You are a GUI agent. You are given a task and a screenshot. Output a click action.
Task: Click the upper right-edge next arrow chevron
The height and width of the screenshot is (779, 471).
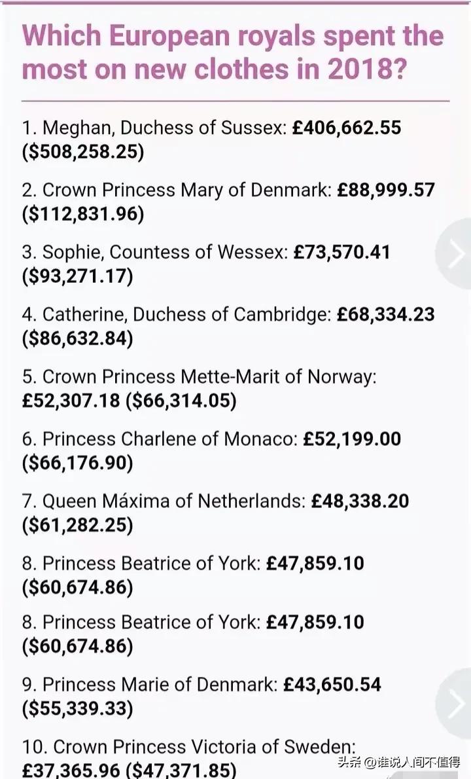pos(456,254)
